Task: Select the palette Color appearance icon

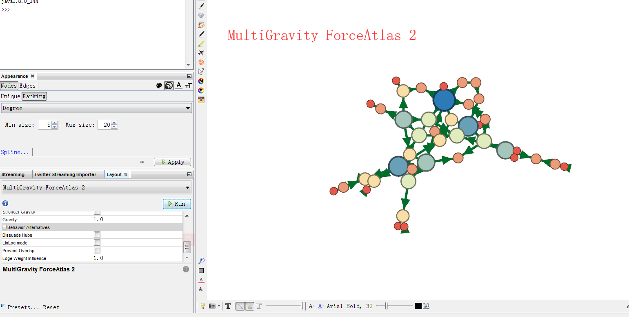Action: pyautogui.click(x=159, y=86)
